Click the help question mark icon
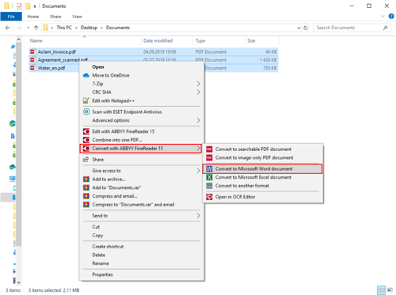 [x=391, y=17]
